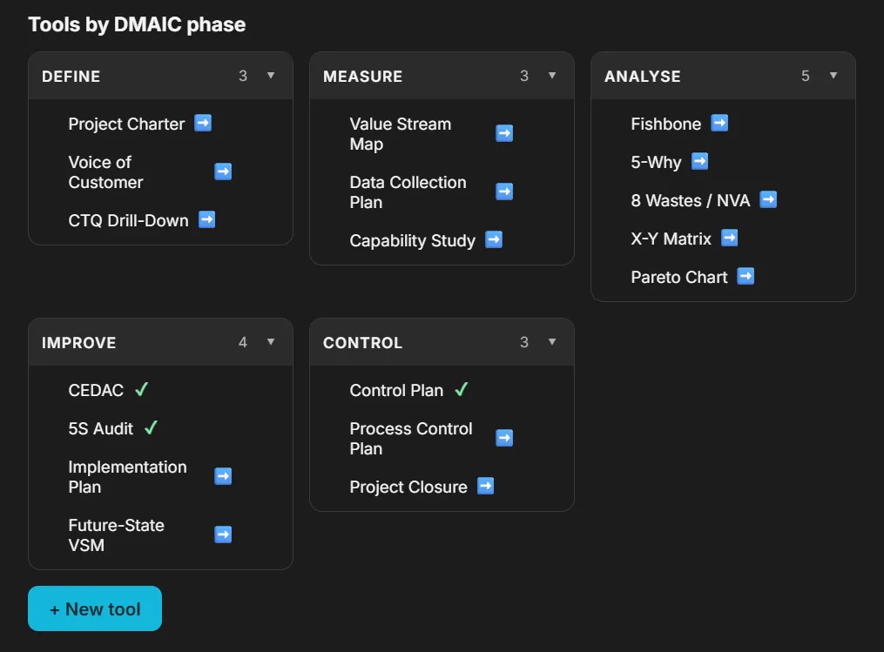Select the Value Stream Map label

401,134
